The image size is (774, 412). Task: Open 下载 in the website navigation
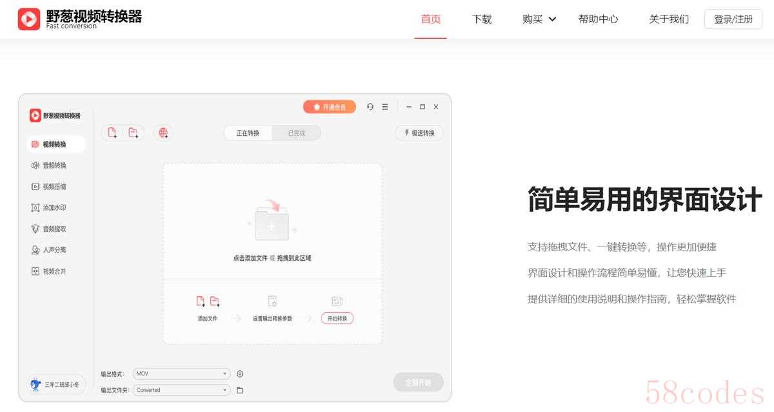click(x=482, y=19)
